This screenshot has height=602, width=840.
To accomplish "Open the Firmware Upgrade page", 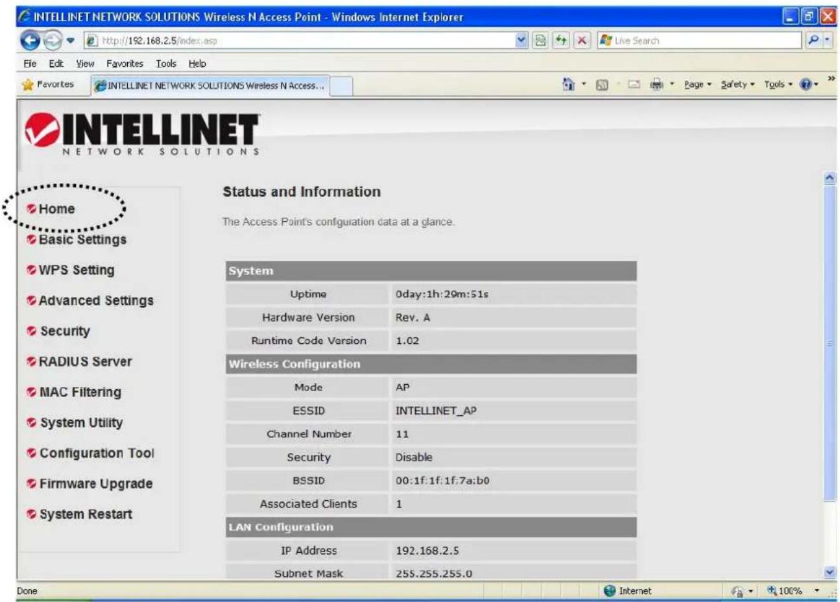I will click(x=96, y=483).
